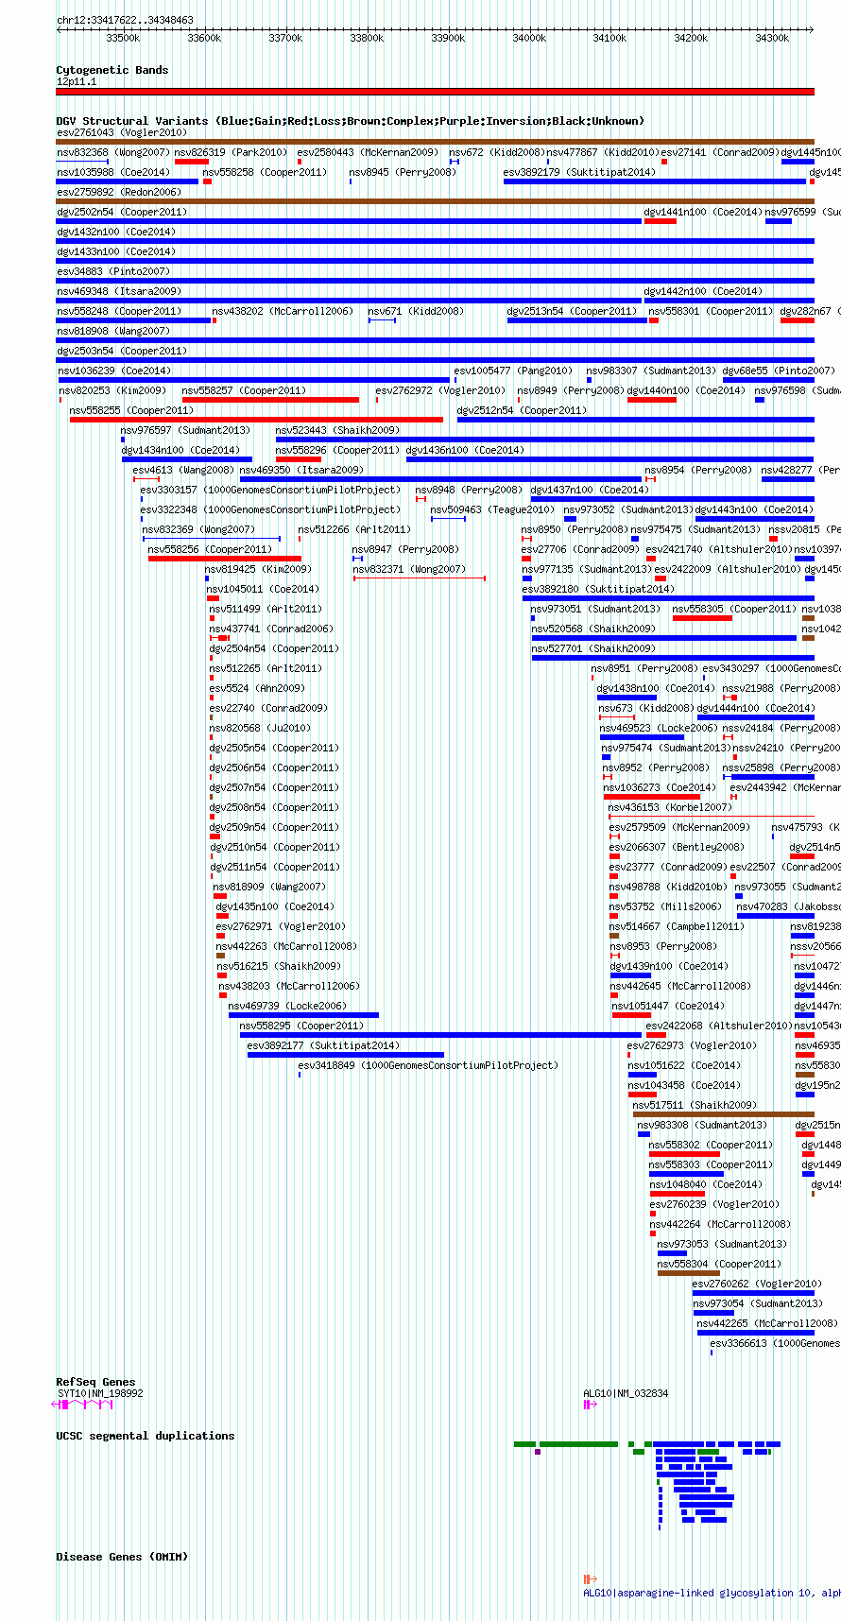Image resolution: width=841 pixels, height=1621 pixels.
Task: Select nsv558255 (Cooper2011) variant label
Action: [x=131, y=410]
